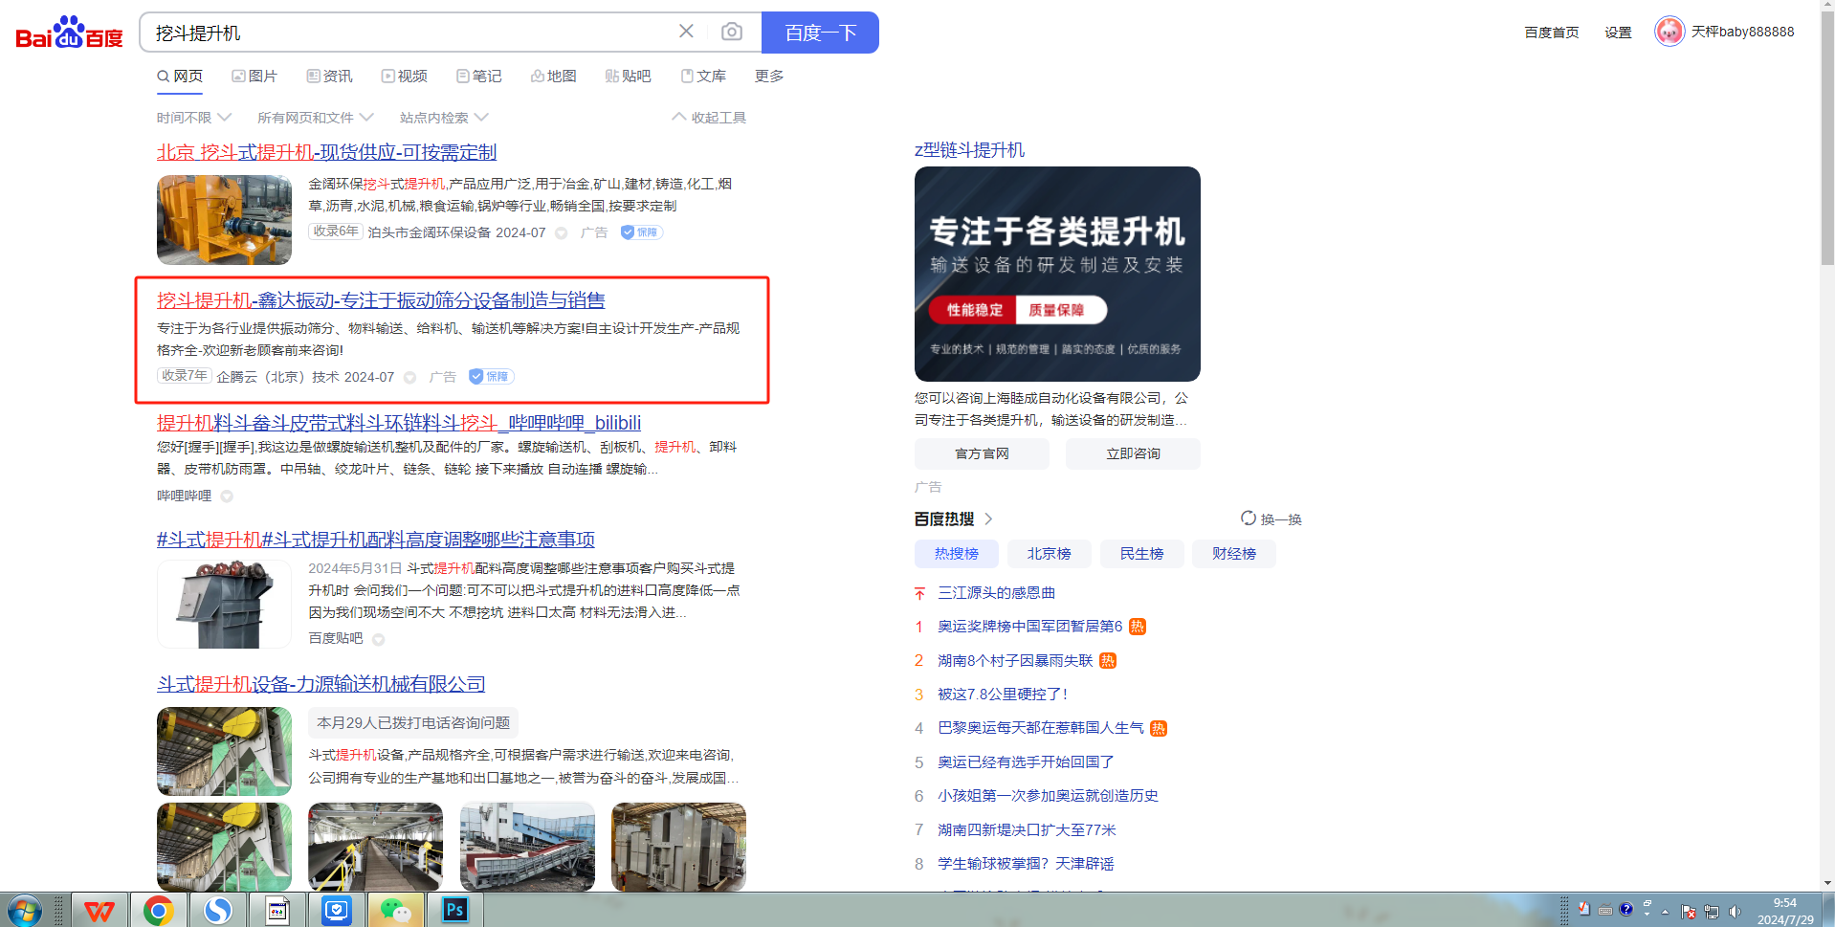Expand the 站点内检索 dropdown
Viewport: 1835px width, 927px height.
tap(443, 118)
